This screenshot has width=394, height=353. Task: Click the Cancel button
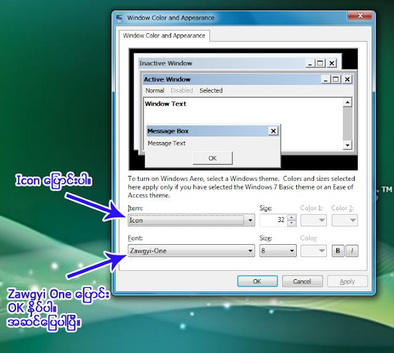click(302, 281)
